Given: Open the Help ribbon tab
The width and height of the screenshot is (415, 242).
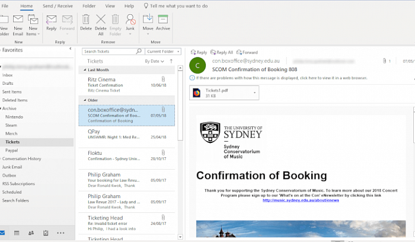Looking at the screenshot, I should click(129, 6).
